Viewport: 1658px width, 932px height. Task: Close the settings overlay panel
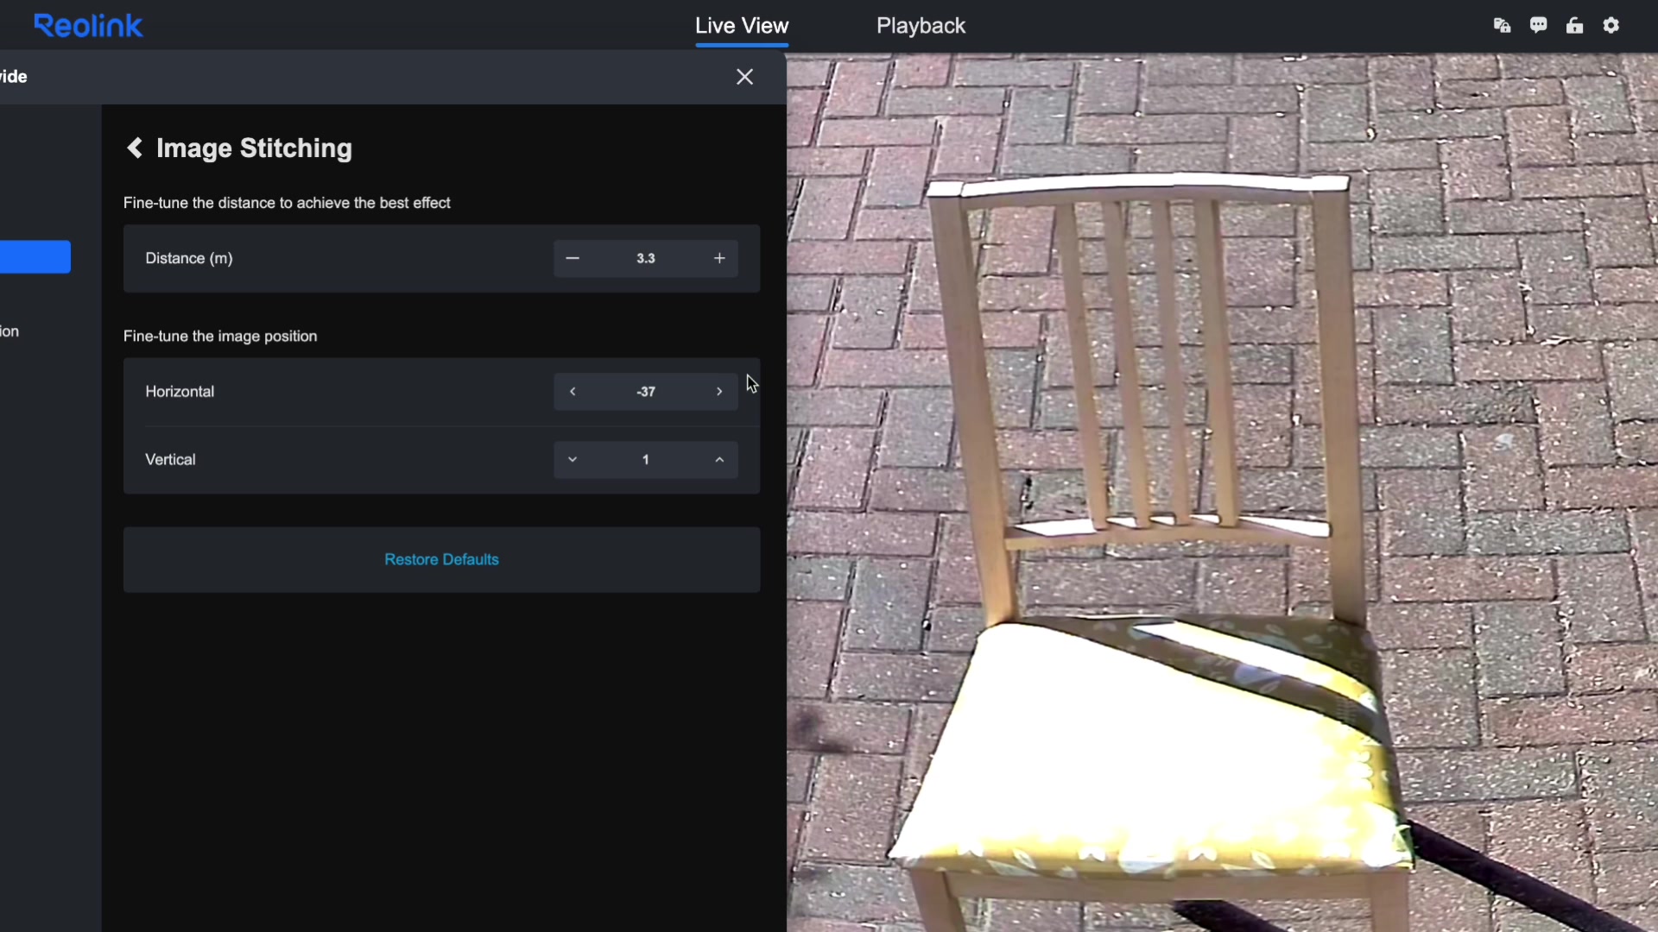pos(744,77)
